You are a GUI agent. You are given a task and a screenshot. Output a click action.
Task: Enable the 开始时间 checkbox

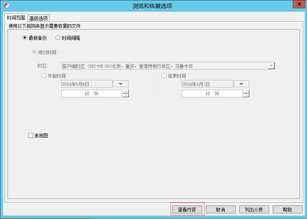click(x=43, y=76)
